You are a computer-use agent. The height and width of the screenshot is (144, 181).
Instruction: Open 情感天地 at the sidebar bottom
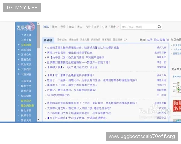tap(26, 120)
